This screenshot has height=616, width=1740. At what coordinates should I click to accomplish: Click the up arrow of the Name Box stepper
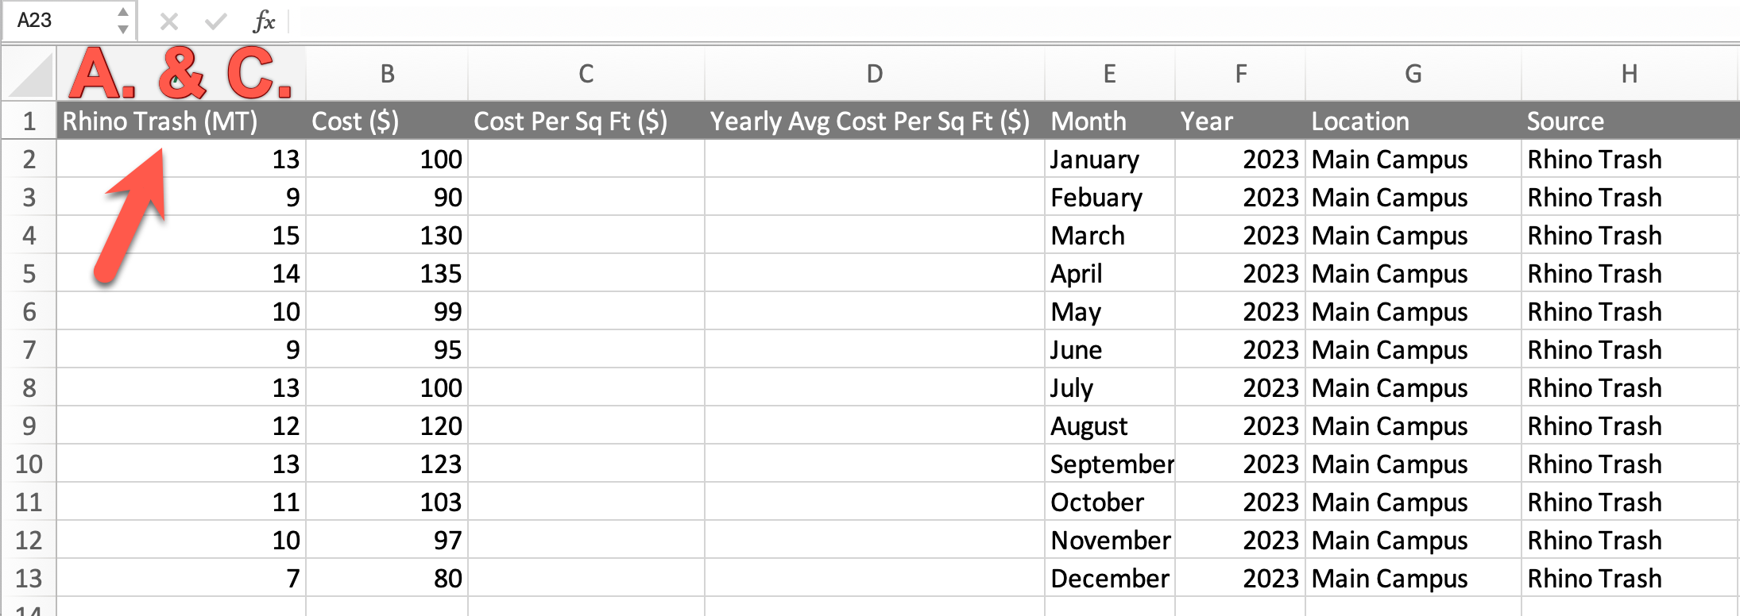(123, 13)
